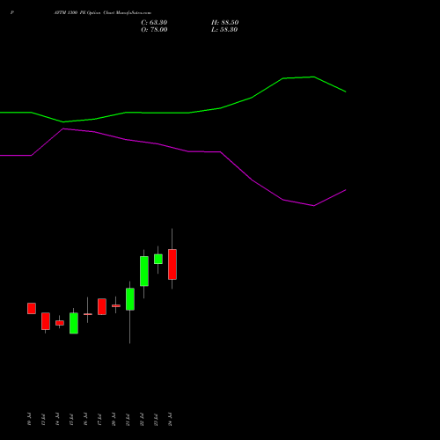
Task: Click the chart title text at top
Action: coord(102,13)
